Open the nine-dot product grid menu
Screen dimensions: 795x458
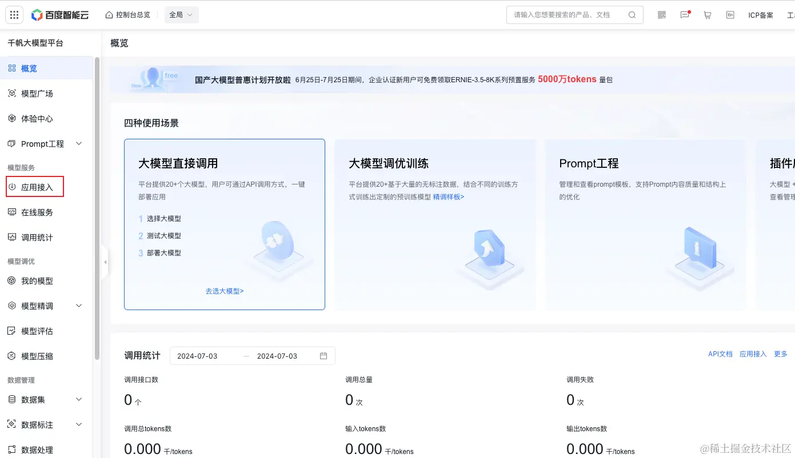(15, 15)
